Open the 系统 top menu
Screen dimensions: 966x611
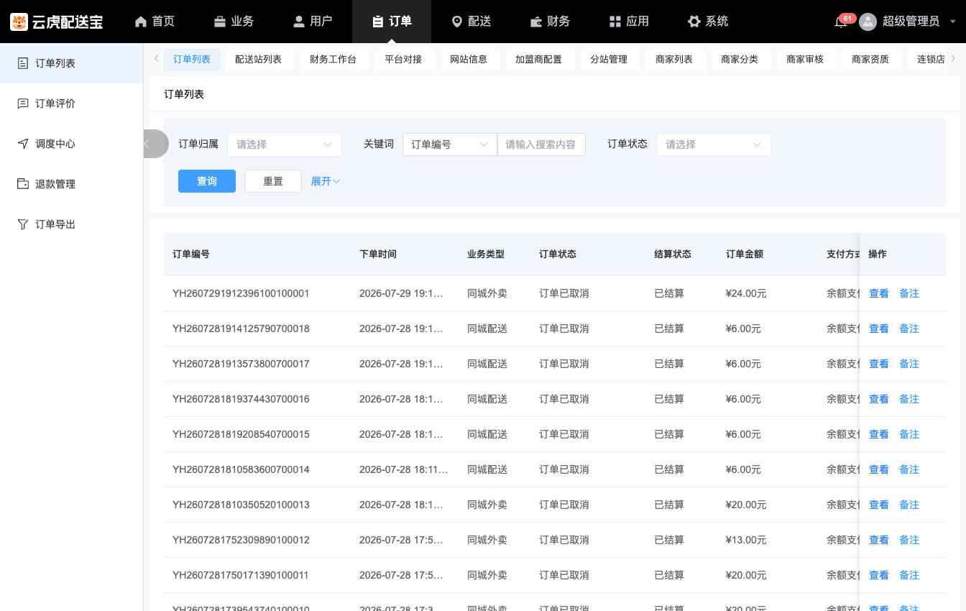tap(708, 22)
